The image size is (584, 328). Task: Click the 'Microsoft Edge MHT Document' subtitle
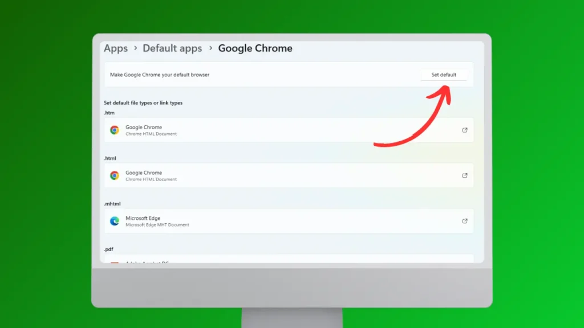157,225
